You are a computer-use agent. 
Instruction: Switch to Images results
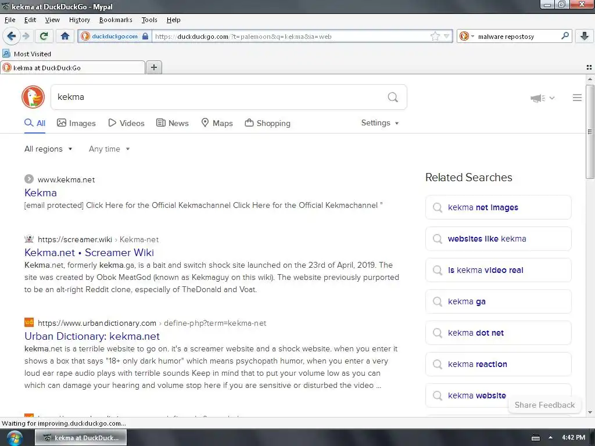(x=76, y=123)
